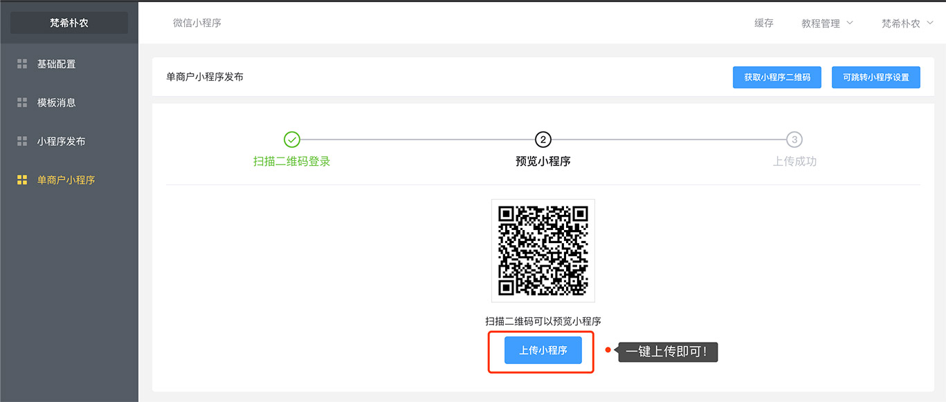Click the 梵希朴农 sidebar header

pos(69,23)
